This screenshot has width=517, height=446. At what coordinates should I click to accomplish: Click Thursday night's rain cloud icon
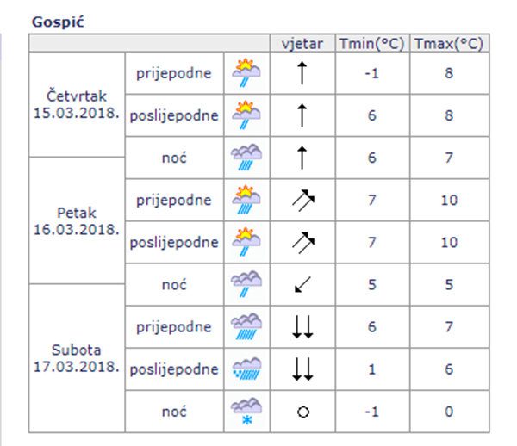(x=246, y=158)
